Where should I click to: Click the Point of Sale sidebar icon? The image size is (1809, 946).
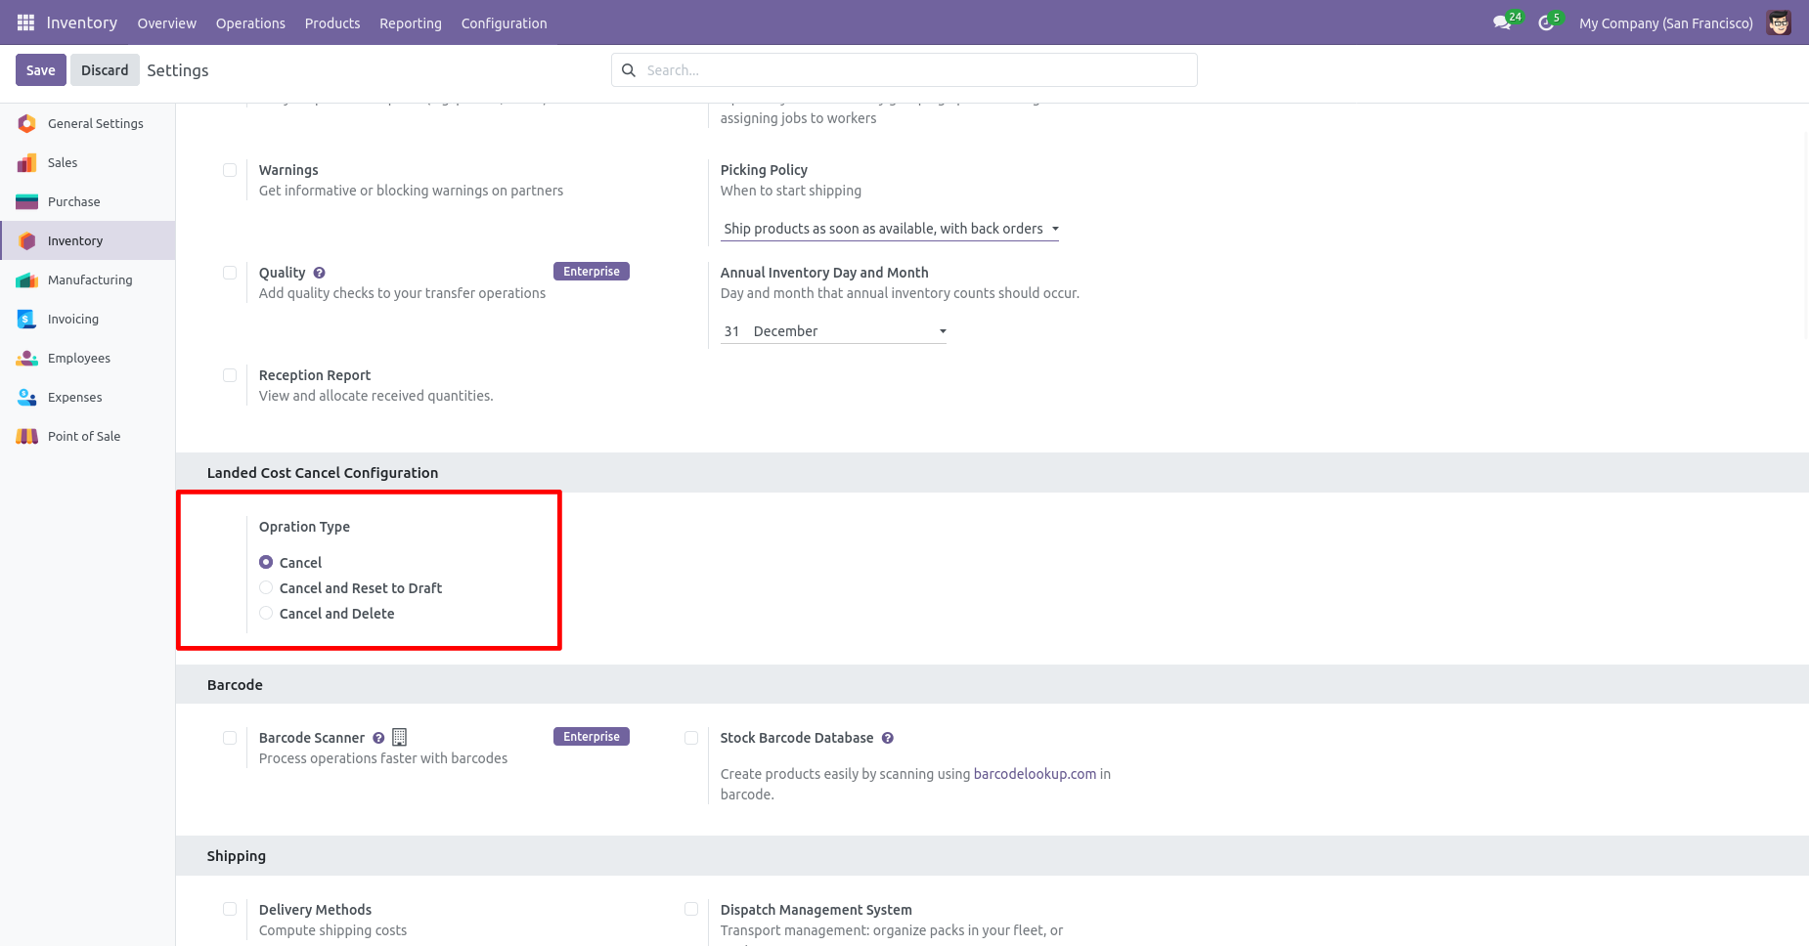pos(26,436)
